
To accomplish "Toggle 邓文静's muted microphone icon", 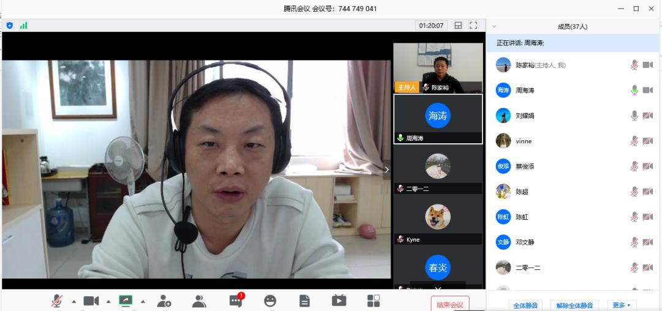I will pos(634,242).
